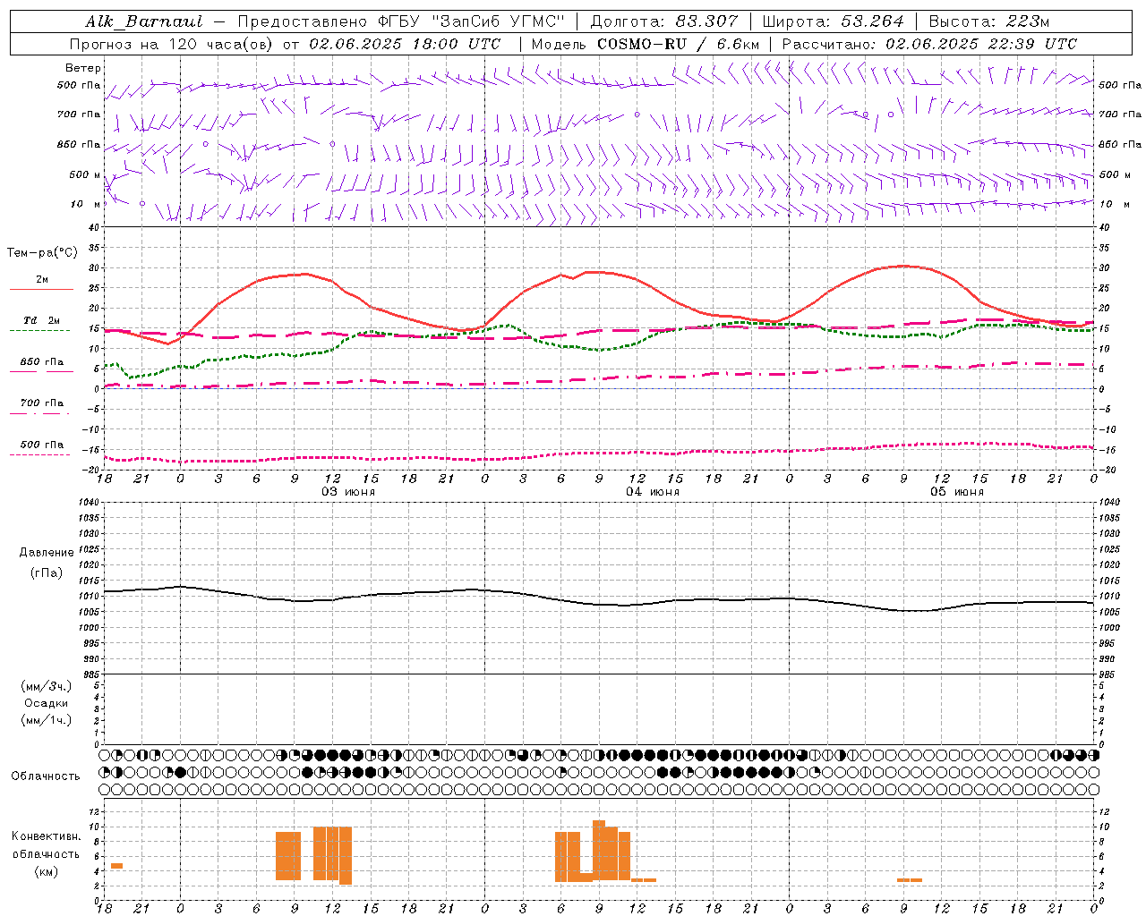Viewport: 1146px width, 916px height.
Task: Click the '03 июня' date label
Action: click(348, 492)
